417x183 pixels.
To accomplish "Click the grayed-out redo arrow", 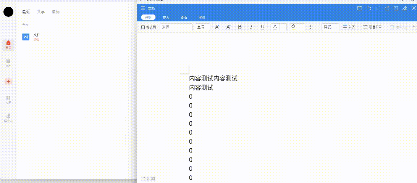I will (378, 8).
